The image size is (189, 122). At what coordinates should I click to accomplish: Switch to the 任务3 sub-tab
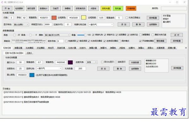click(29, 53)
